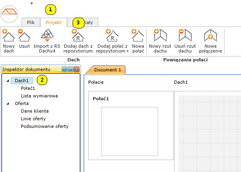Image resolution: width=241 pixels, height=172 pixels.
Task: Open the quick access toolbar dropdown arrow
Action: pos(32,3)
